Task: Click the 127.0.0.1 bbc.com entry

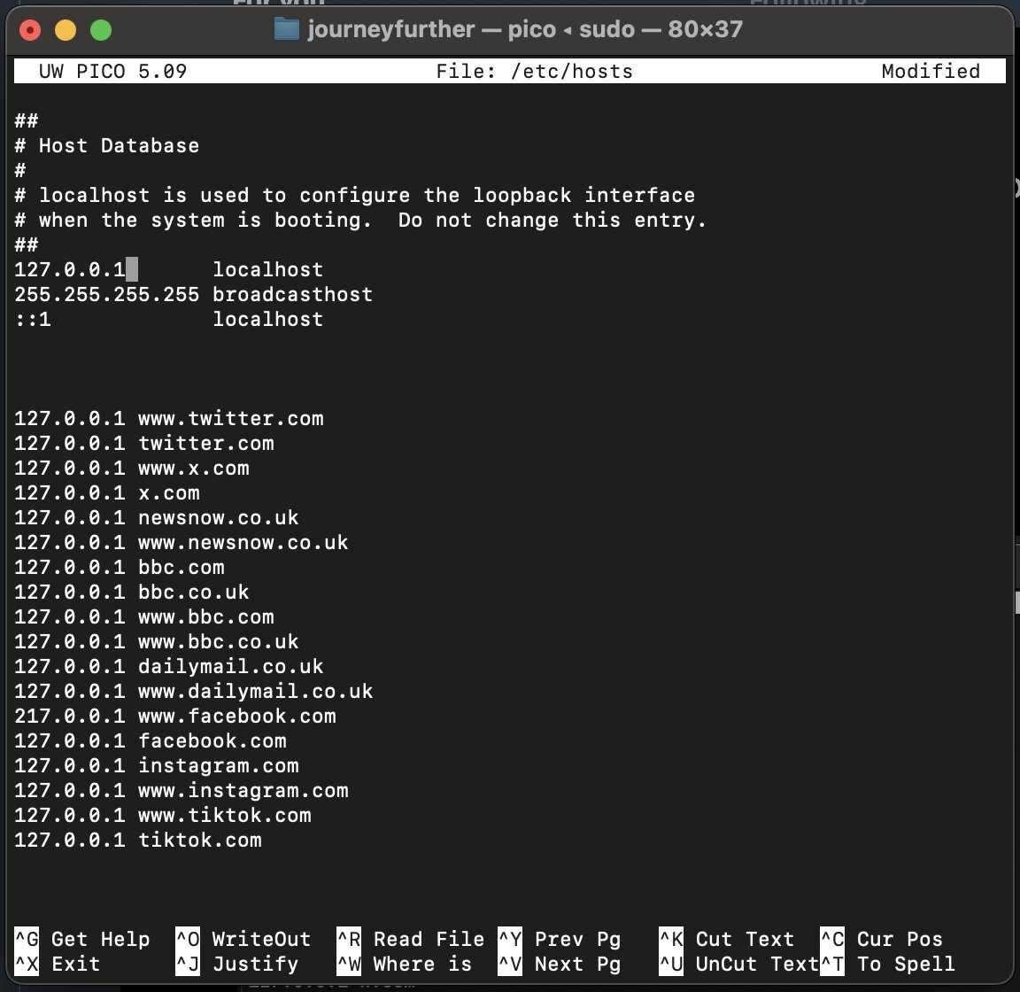Action: [119, 566]
